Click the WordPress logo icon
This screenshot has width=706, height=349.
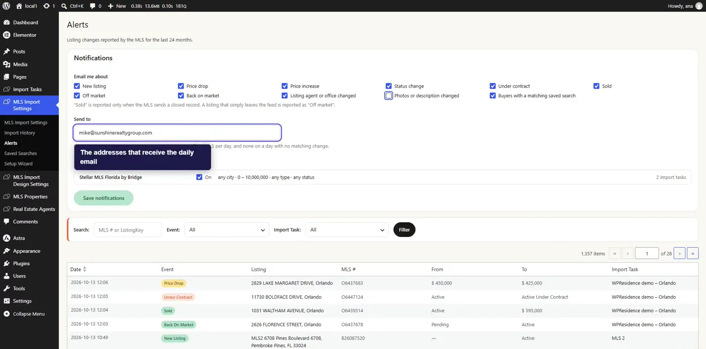coord(7,6)
